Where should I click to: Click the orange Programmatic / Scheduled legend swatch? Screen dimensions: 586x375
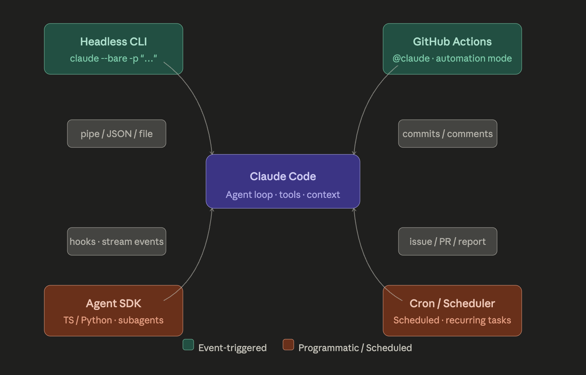tap(288, 345)
